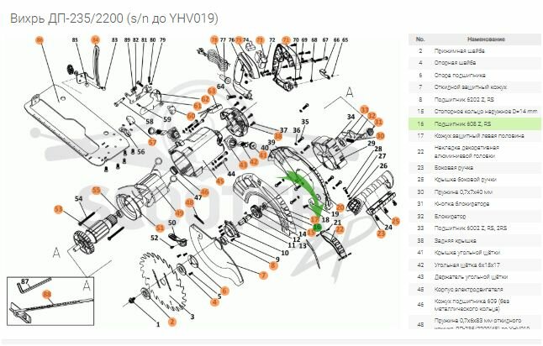Pick orange part marker 71
The height and width of the screenshot is (346, 543).
(286, 40)
